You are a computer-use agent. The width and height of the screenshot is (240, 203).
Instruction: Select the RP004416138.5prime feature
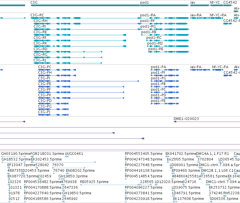[x=144, y=171]
